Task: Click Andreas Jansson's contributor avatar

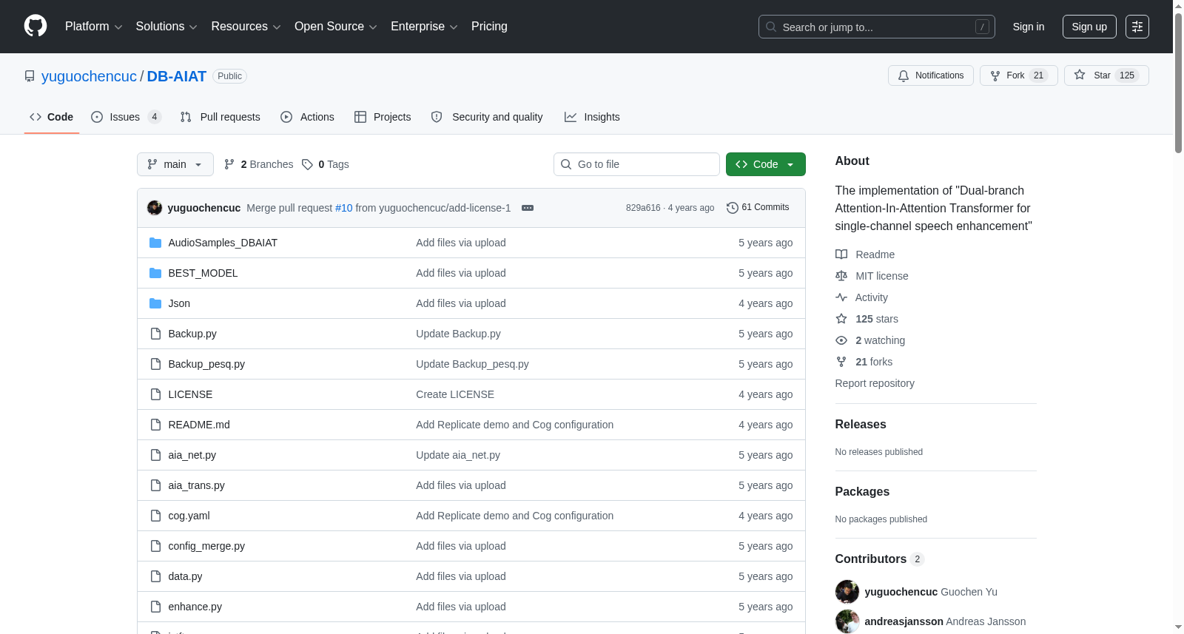Action: [847, 621]
